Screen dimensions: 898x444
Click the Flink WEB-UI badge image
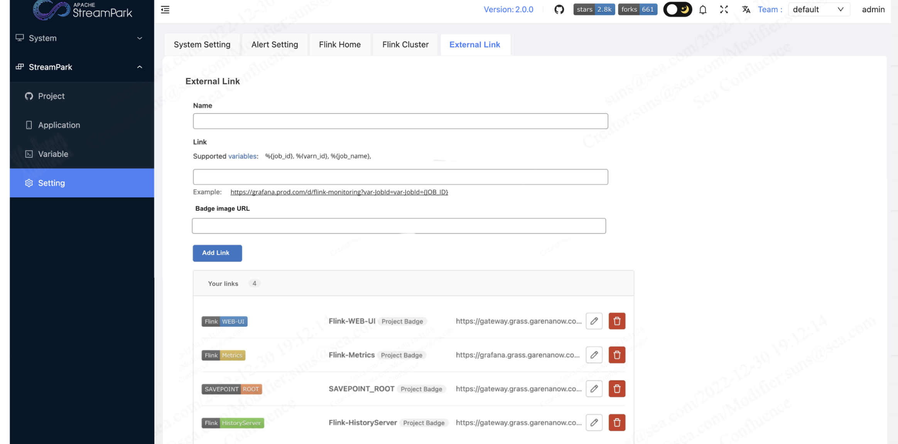click(224, 321)
